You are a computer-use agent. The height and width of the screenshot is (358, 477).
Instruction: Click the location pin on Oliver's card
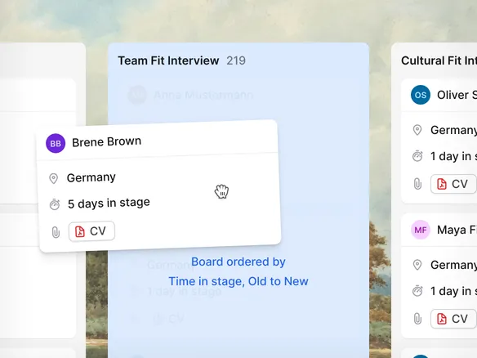point(417,130)
